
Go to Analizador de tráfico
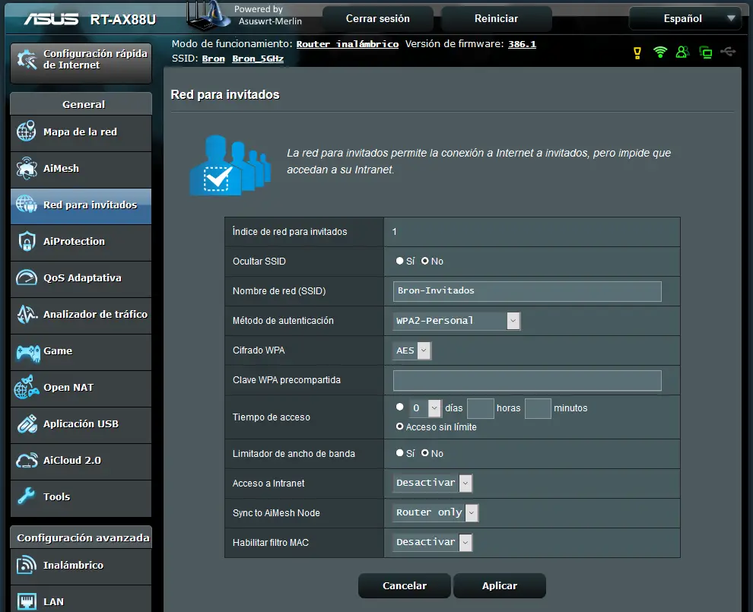81,315
